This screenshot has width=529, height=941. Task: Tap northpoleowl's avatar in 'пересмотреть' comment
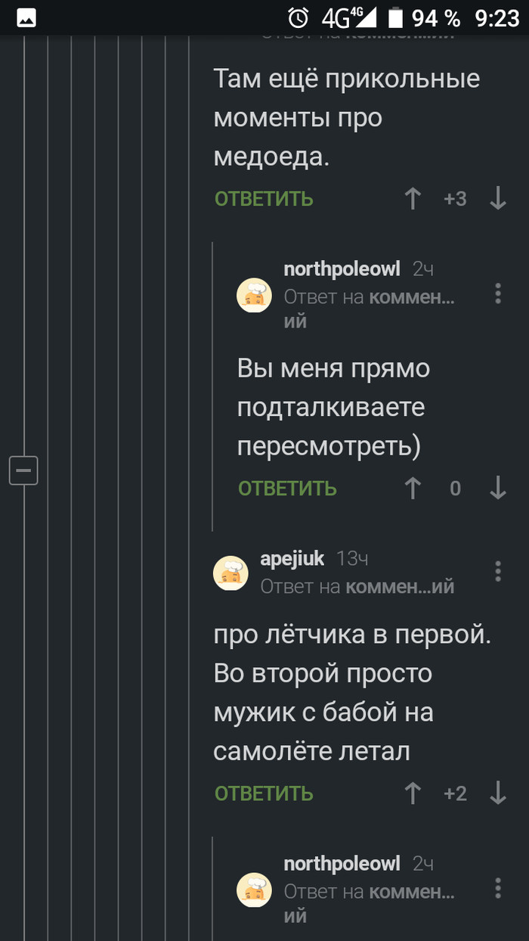pos(255,295)
